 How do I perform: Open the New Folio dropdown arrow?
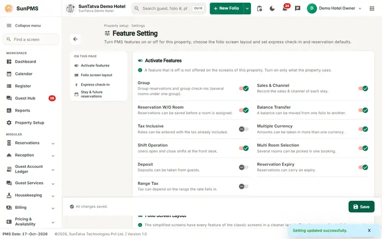247,8
